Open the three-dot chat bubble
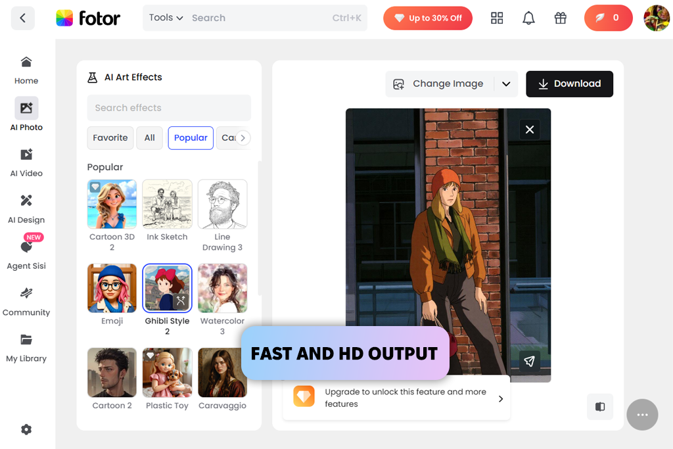The height and width of the screenshot is (449, 673). click(642, 415)
